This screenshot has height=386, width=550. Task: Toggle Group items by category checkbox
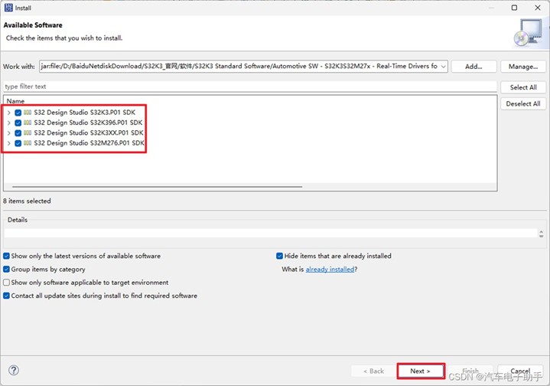pyautogui.click(x=6, y=270)
